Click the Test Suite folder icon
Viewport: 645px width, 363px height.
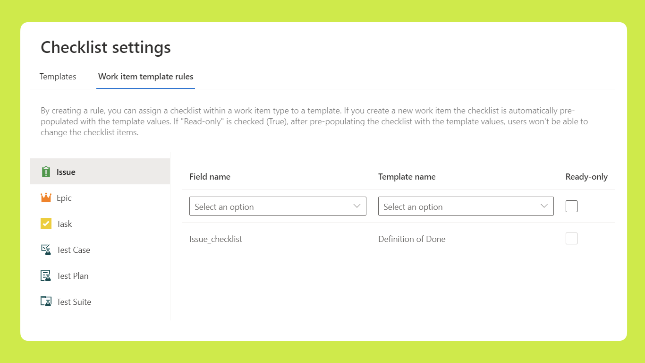[x=46, y=301]
